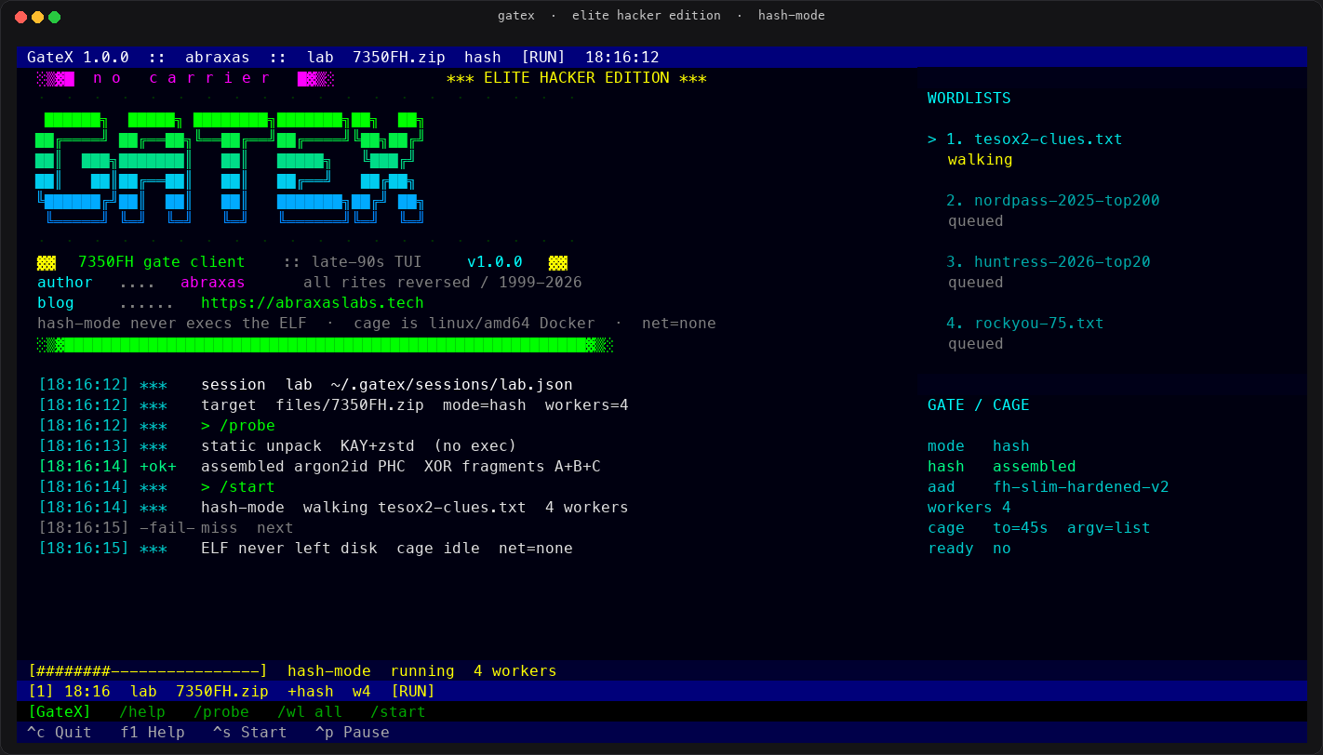Click the ^c Quit shortcut
This screenshot has width=1323, height=755.
pos(60,733)
